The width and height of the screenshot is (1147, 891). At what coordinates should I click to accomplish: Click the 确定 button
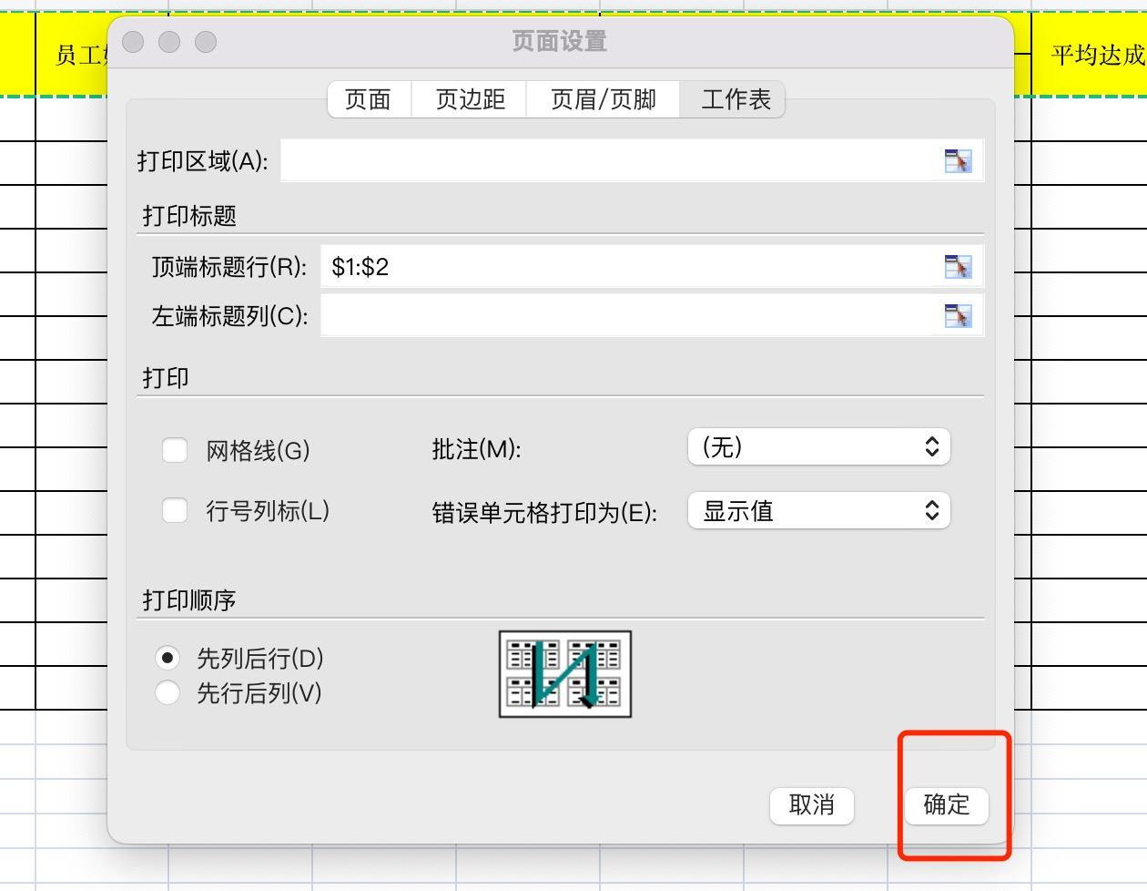[947, 805]
